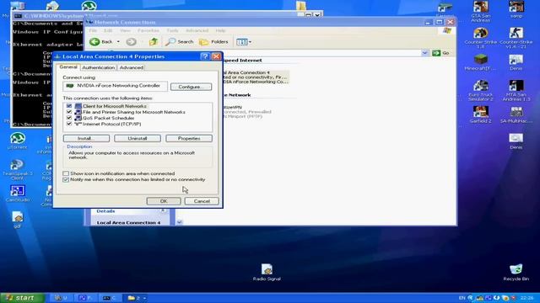Open the Recycle Bin

coord(516,273)
